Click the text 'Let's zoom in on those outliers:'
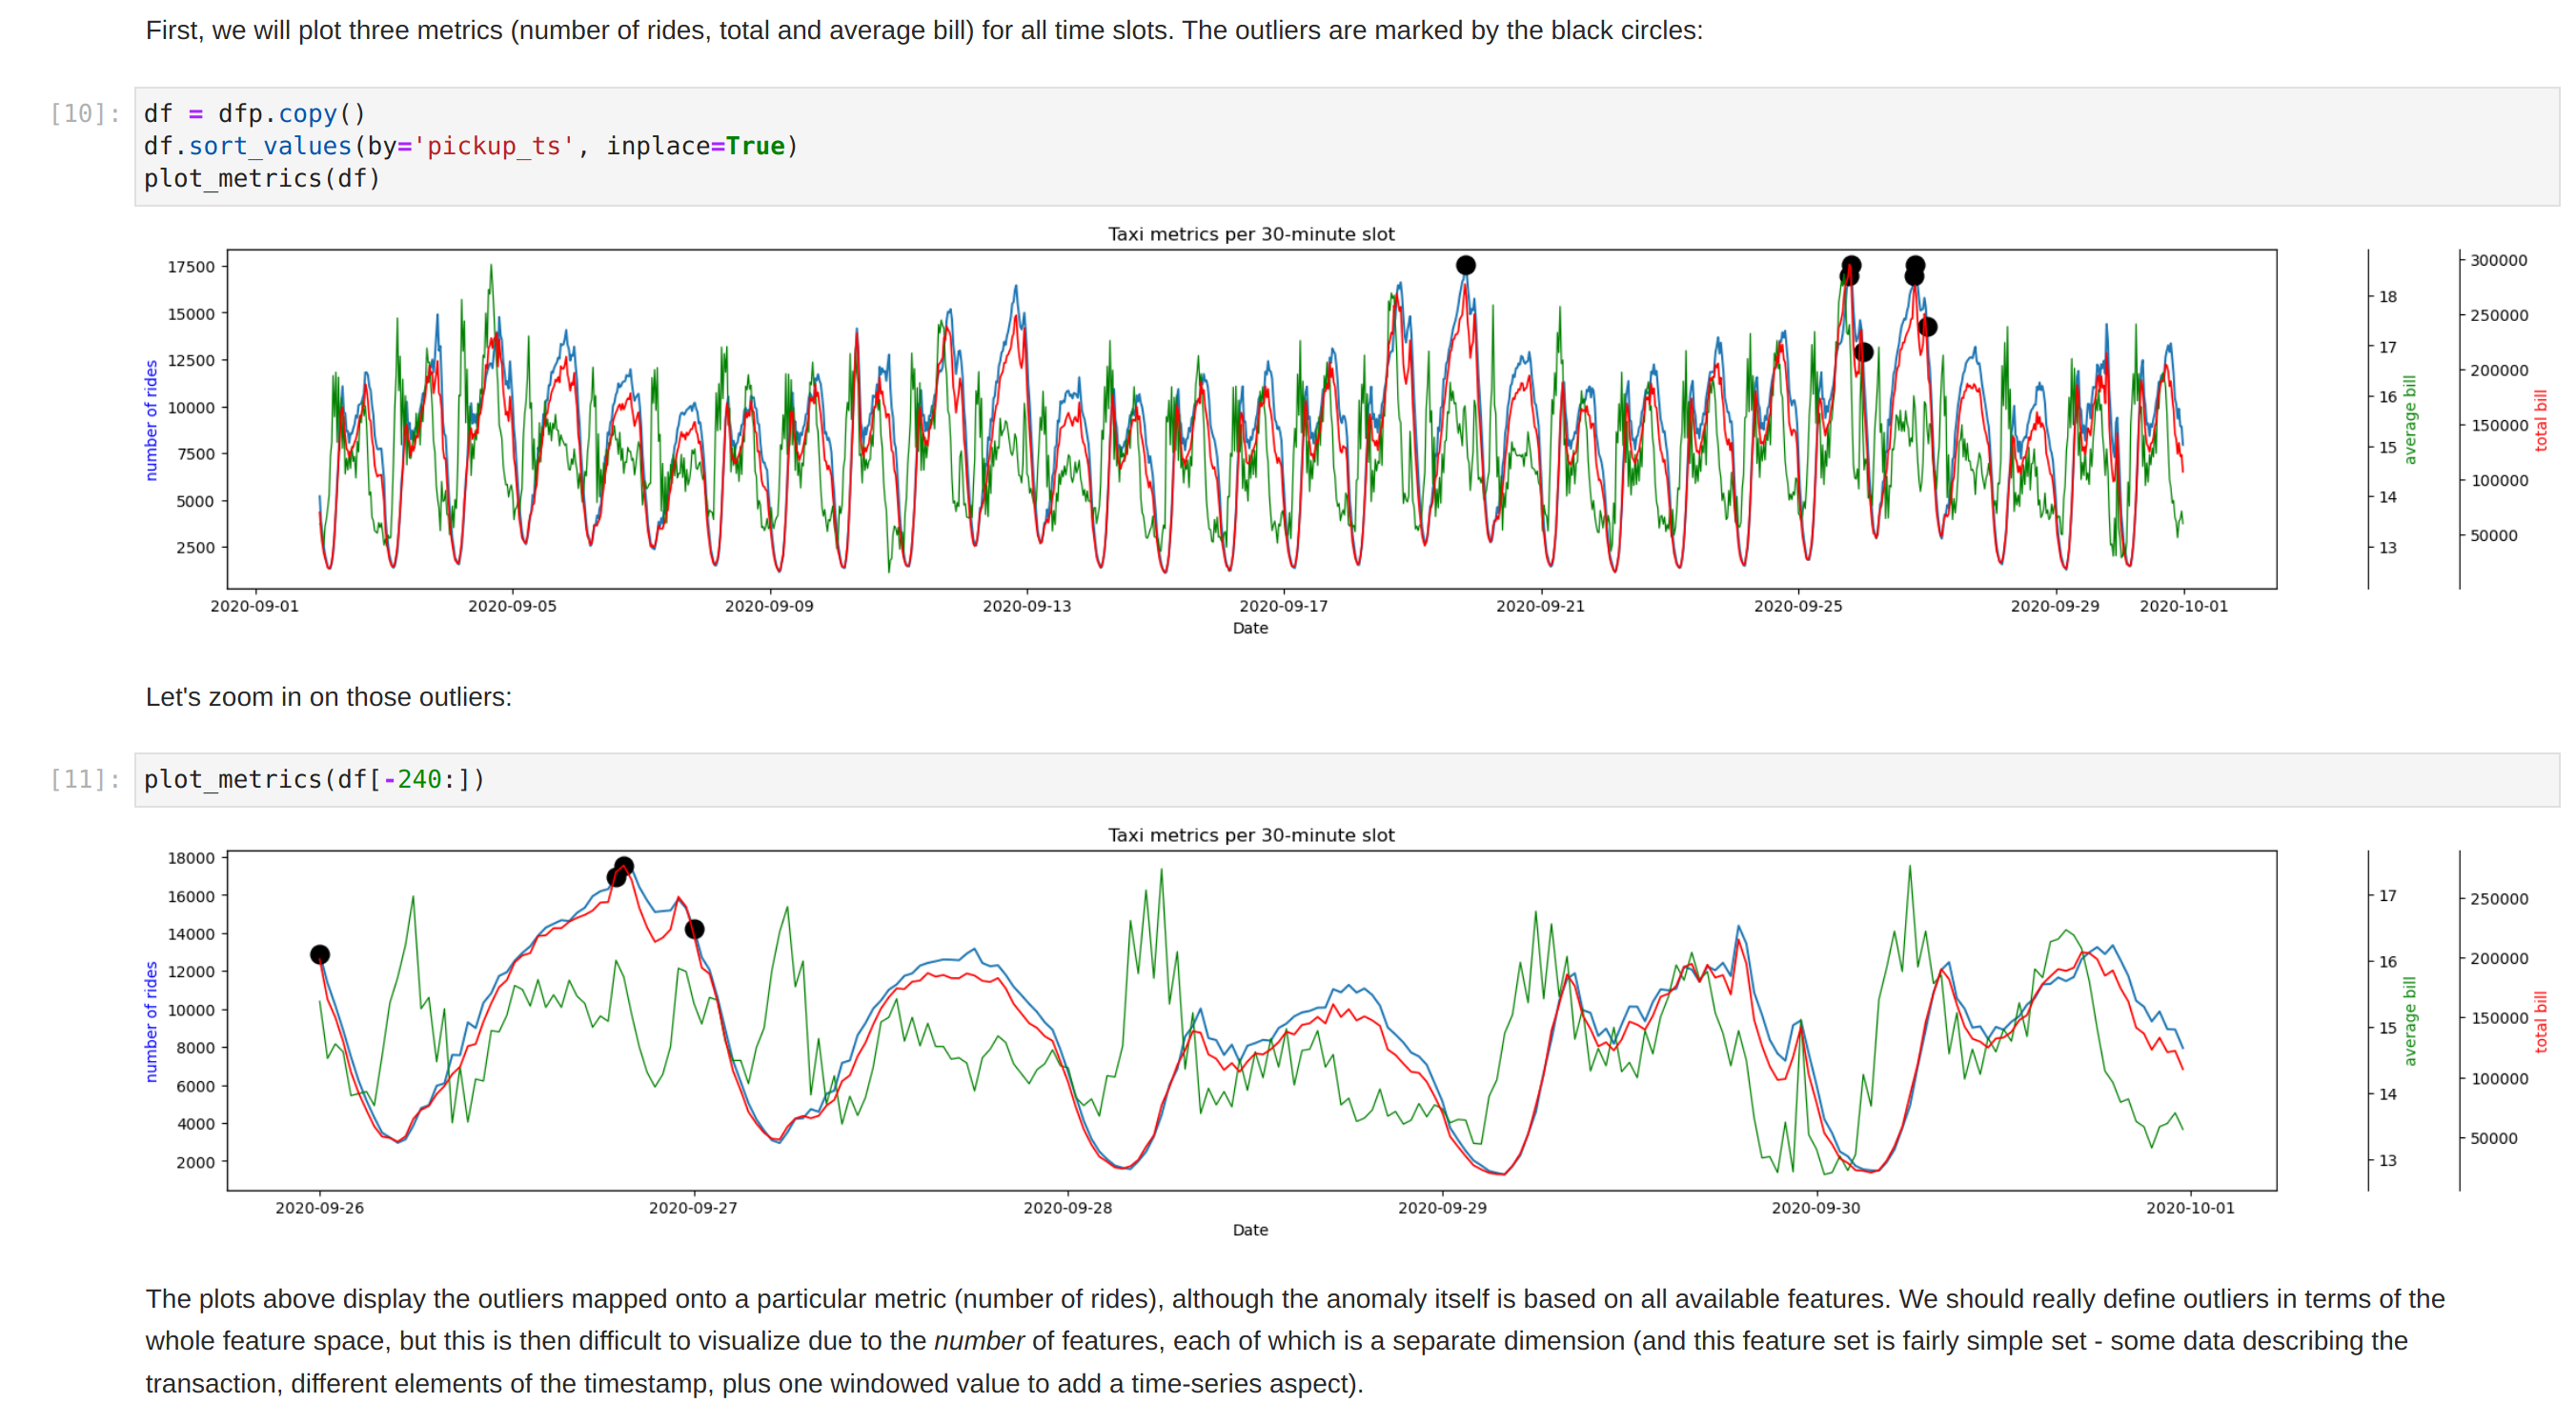2576x1423 pixels. (328, 697)
